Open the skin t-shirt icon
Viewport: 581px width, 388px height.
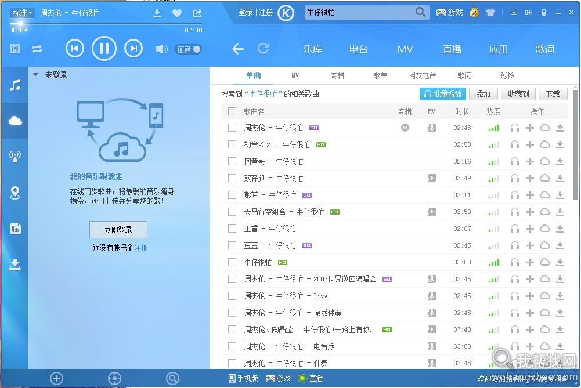490,13
